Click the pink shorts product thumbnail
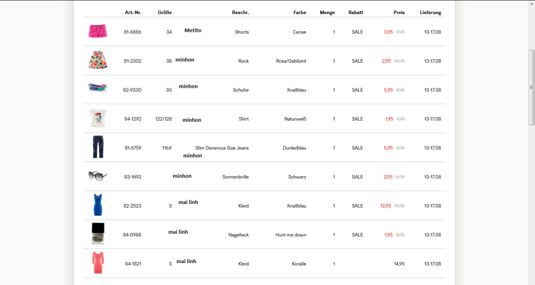The height and width of the screenshot is (285, 535). point(98,31)
